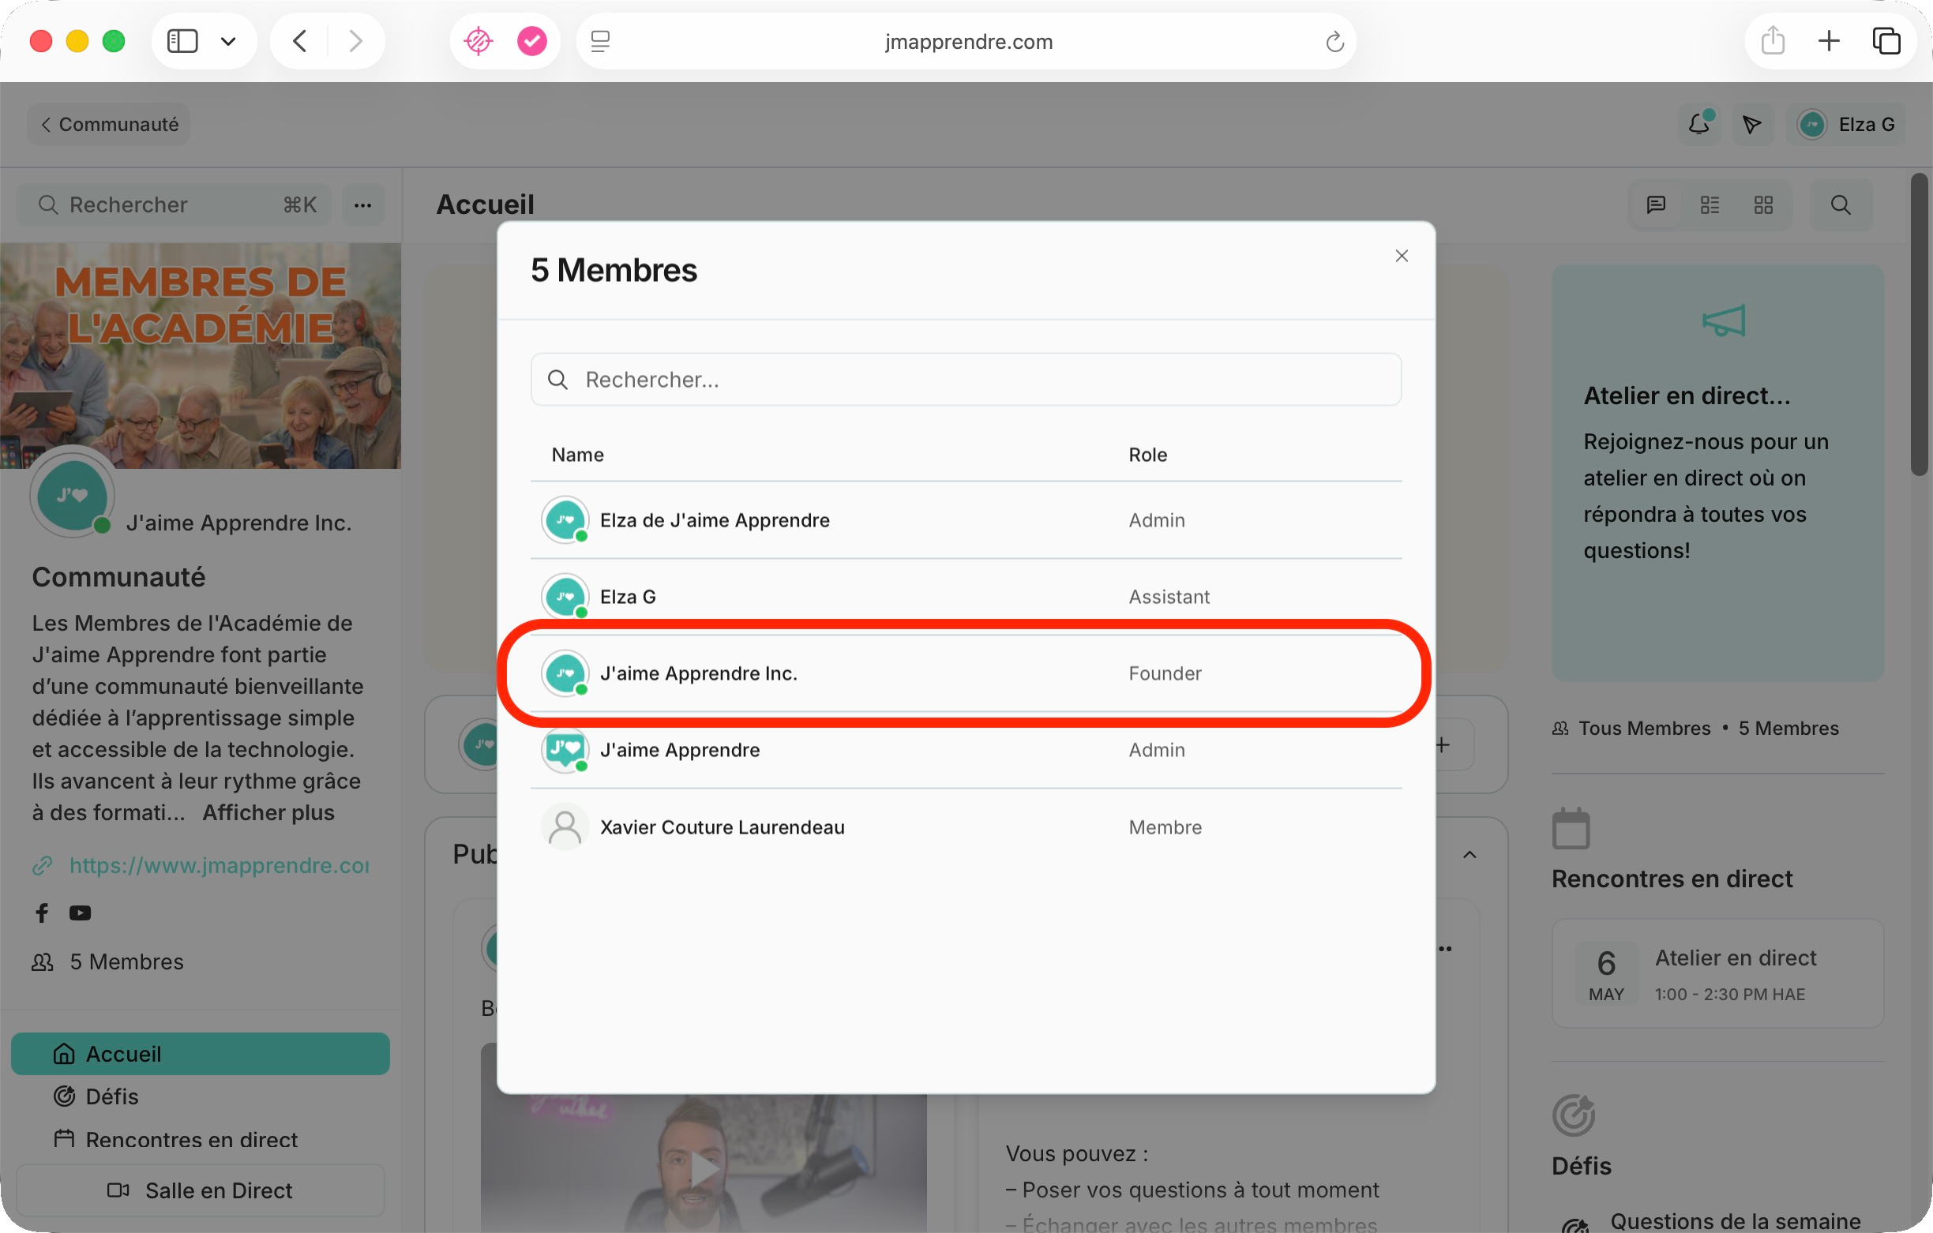This screenshot has height=1233, width=1933.
Task: Click the sidebar Rechercher search field
Action: pyautogui.click(x=175, y=204)
